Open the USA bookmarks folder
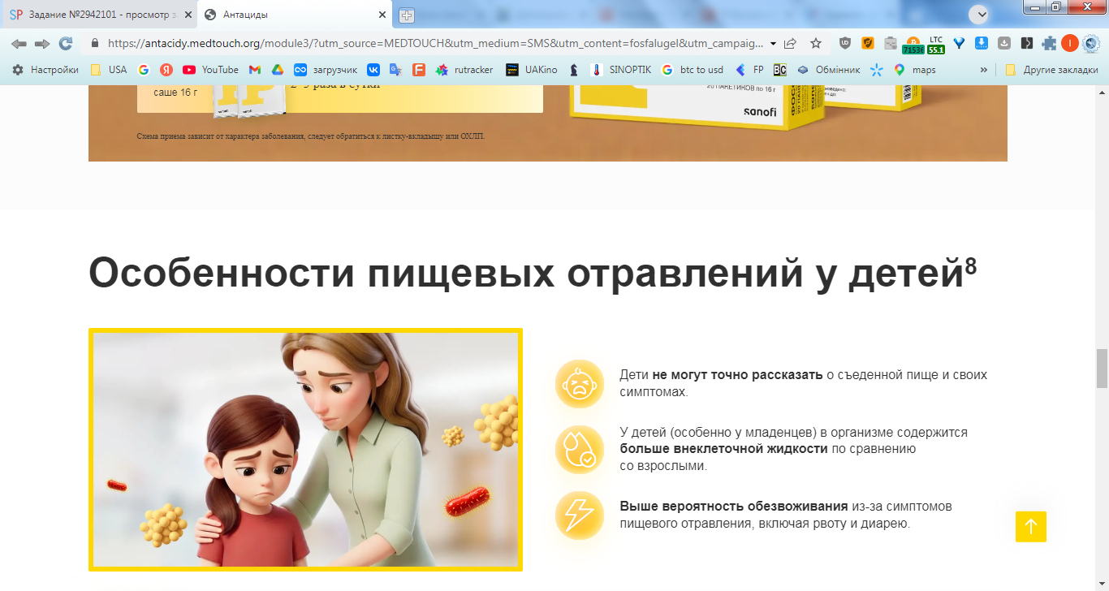The width and height of the screenshot is (1109, 591). (109, 70)
